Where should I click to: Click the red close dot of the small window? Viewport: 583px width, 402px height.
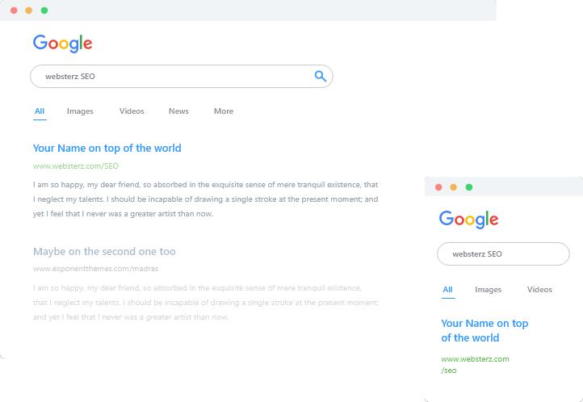[438, 187]
